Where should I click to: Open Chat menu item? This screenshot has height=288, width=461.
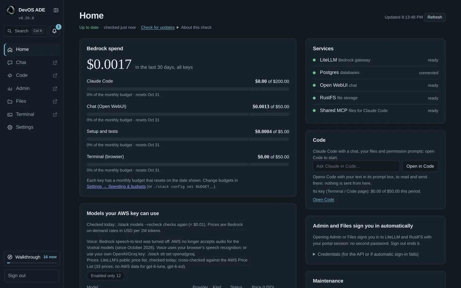32,63
